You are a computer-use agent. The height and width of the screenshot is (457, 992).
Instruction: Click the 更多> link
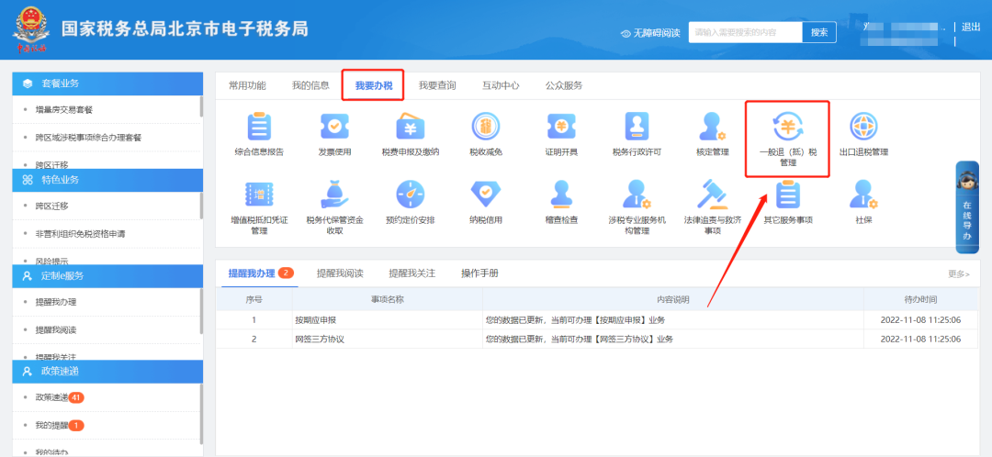[x=958, y=273]
